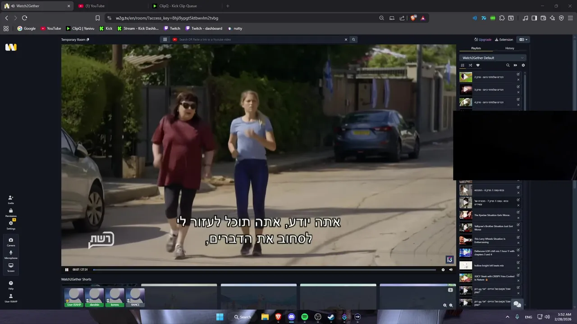Edit 'Valkyrae's Brother Situation' playlist entry

click(x=518, y=225)
